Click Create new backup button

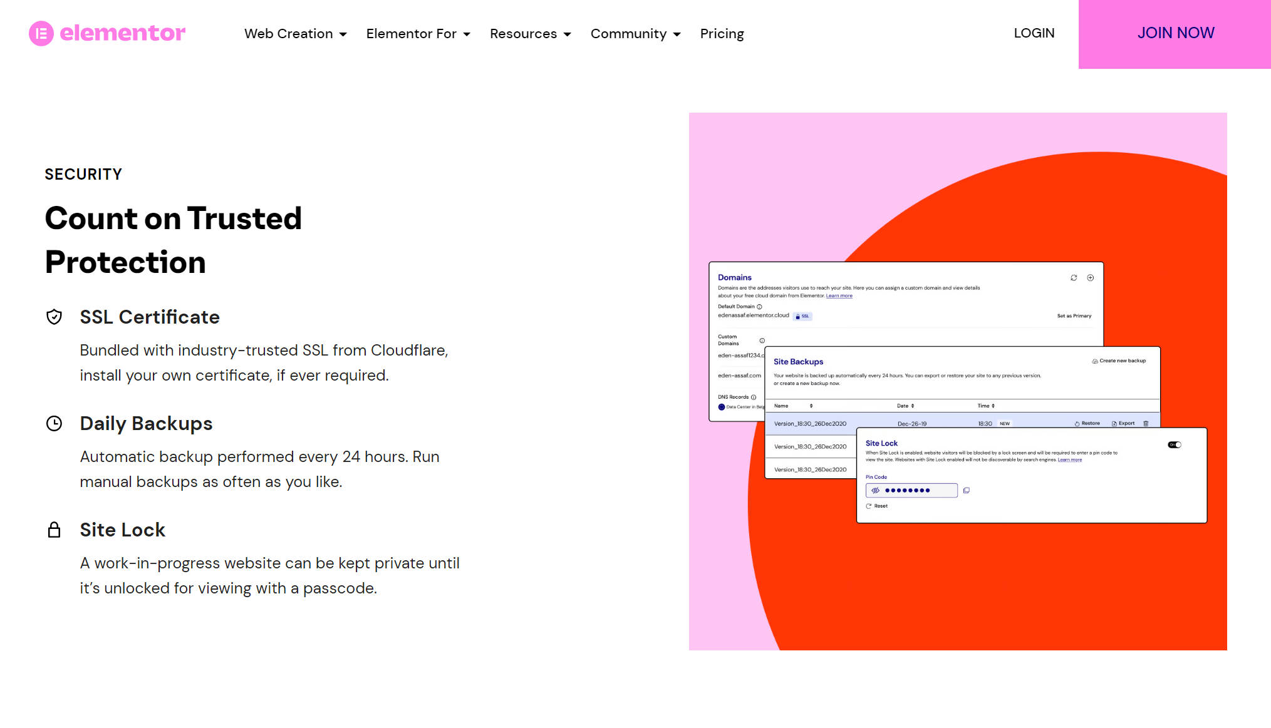coord(1119,361)
